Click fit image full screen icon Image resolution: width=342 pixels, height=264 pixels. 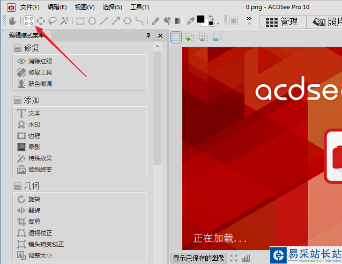pyautogui.click(x=234, y=258)
